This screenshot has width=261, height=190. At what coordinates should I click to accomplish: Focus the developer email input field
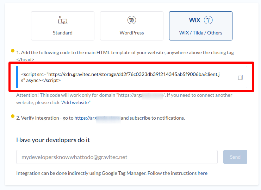tap(117, 157)
